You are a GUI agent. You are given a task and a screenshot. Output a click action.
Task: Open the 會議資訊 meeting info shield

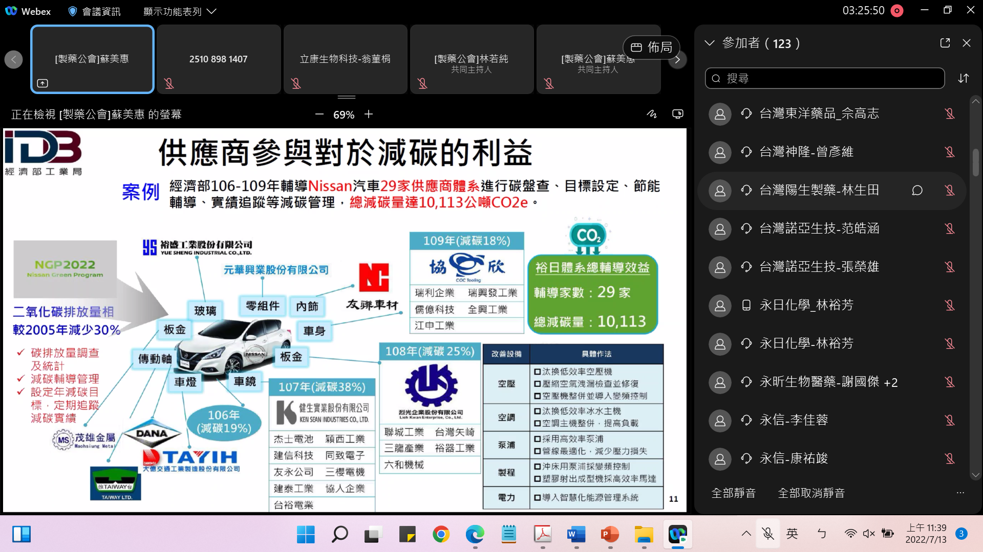pos(95,11)
